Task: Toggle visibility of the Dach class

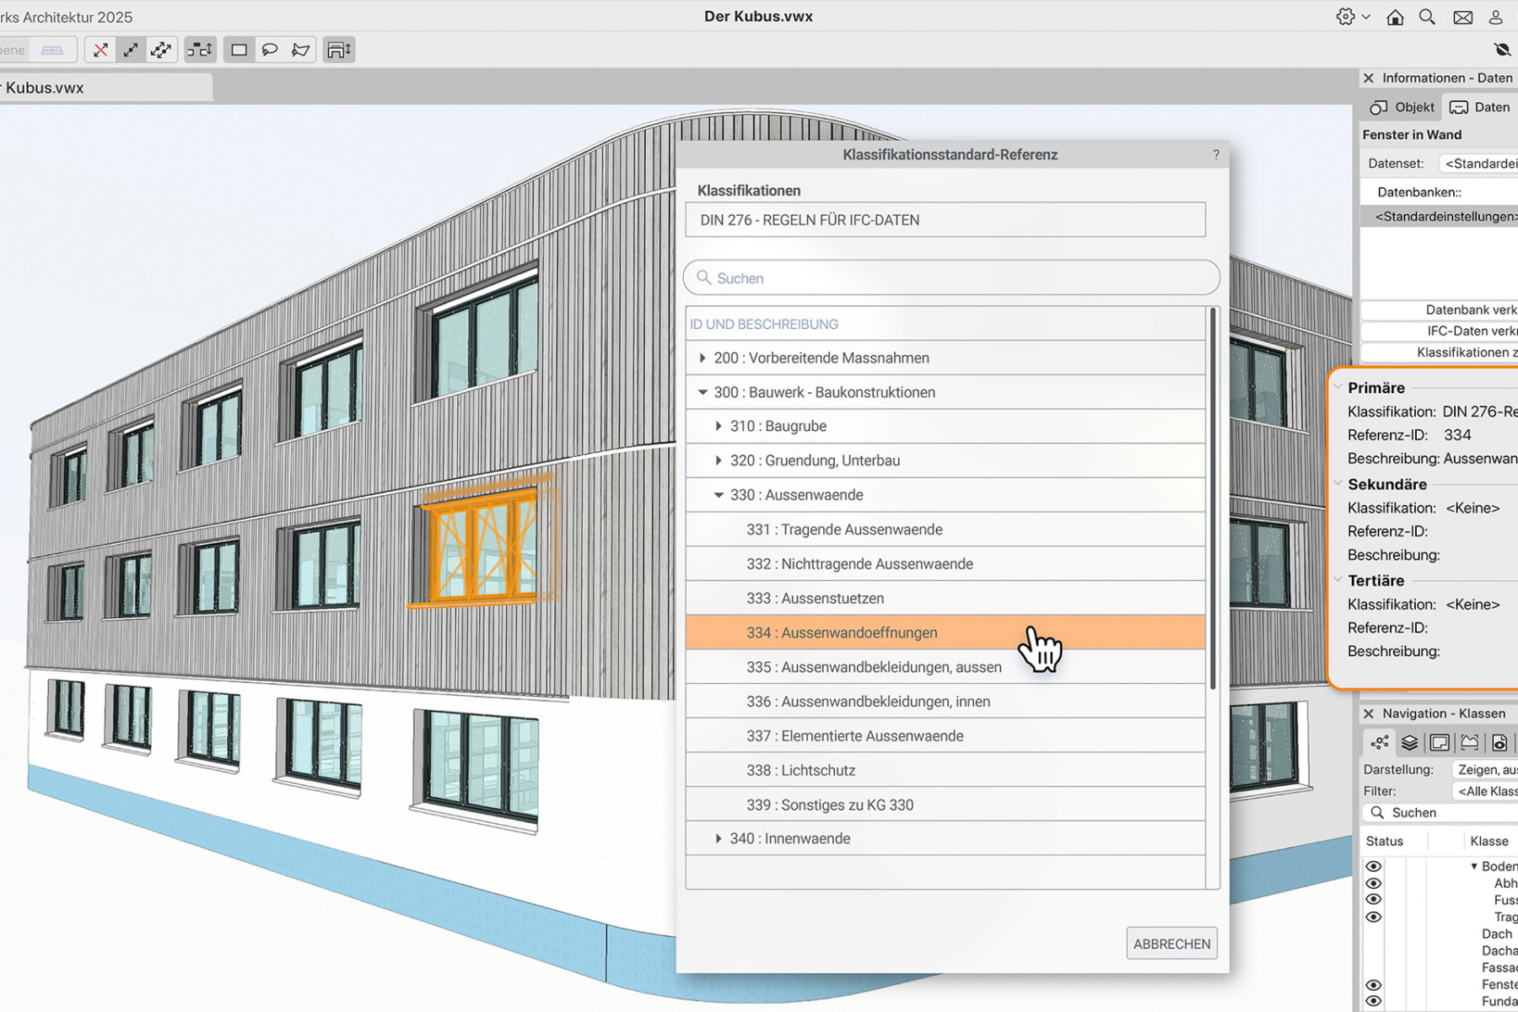Action: (1373, 934)
